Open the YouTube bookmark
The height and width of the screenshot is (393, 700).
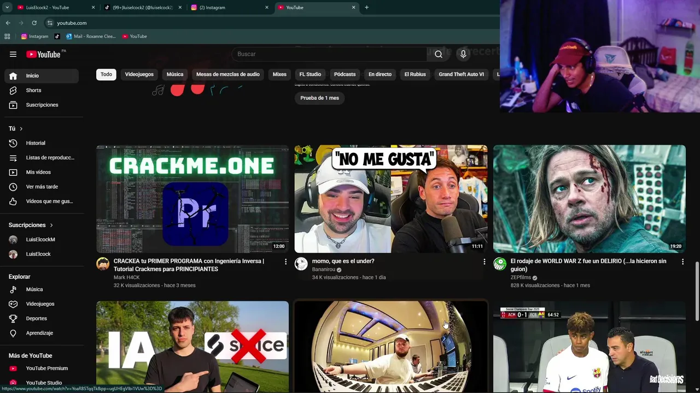[x=135, y=37]
